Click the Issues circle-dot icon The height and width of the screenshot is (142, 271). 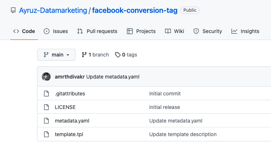(x=47, y=31)
